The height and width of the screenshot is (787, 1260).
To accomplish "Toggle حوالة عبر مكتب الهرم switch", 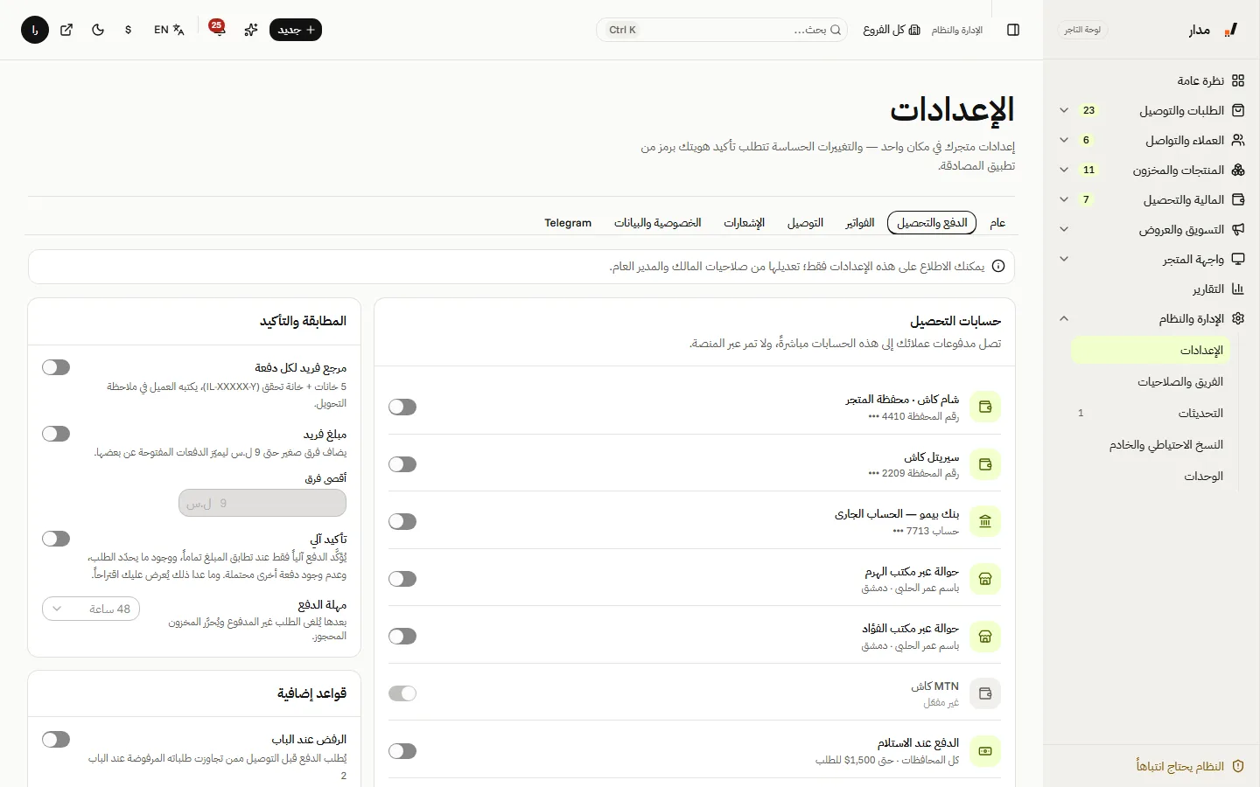I will (402, 579).
